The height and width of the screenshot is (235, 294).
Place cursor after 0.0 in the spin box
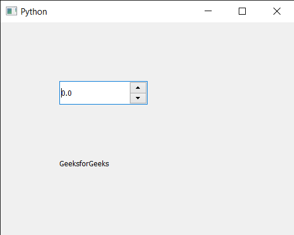click(72, 93)
